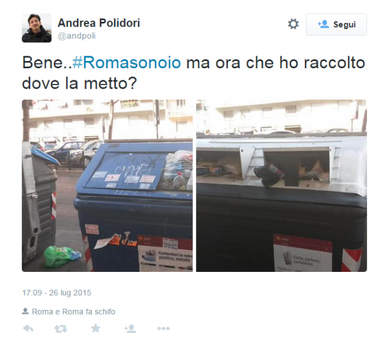Image resolution: width=381 pixels, height=348 pixels.
Task: Click the plus-person icon inside Segui button
Action: pyautogui.click(x=323, y=24)
